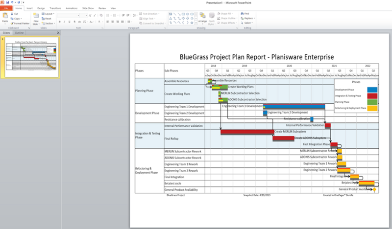Click the General Product Availability milestone diamond

click(x=374, y=189)
